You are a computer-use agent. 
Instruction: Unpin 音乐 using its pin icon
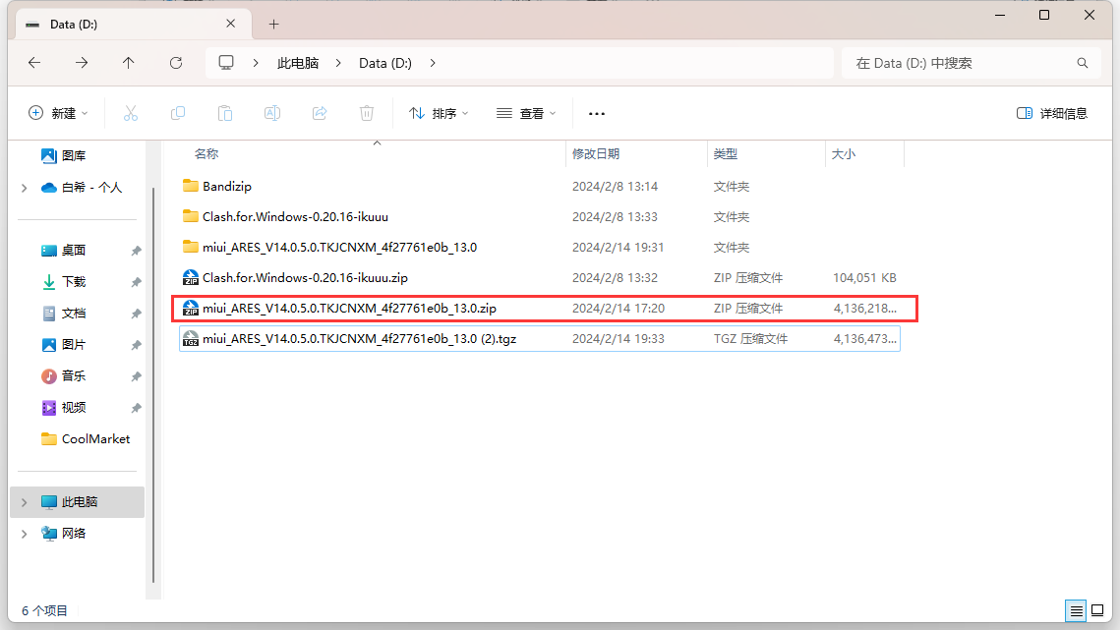[x=136, y=376]
